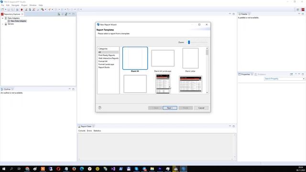Click the Save toolbar icon
Screen dimensions: 306x172
[x=9, y=10]
